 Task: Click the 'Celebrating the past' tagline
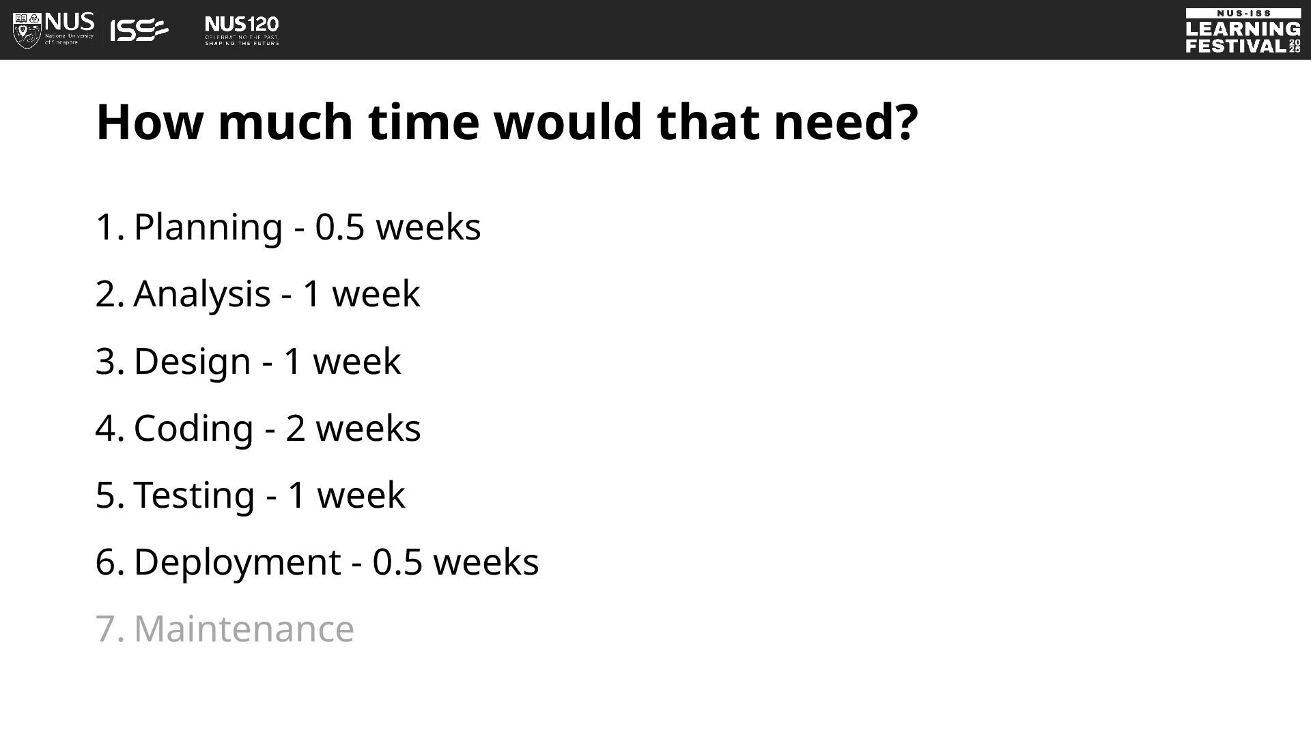coord(242,37)
